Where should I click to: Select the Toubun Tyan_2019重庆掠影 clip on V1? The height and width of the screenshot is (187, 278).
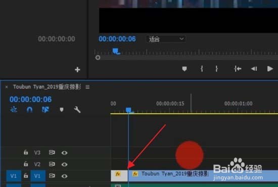(203, 176)
